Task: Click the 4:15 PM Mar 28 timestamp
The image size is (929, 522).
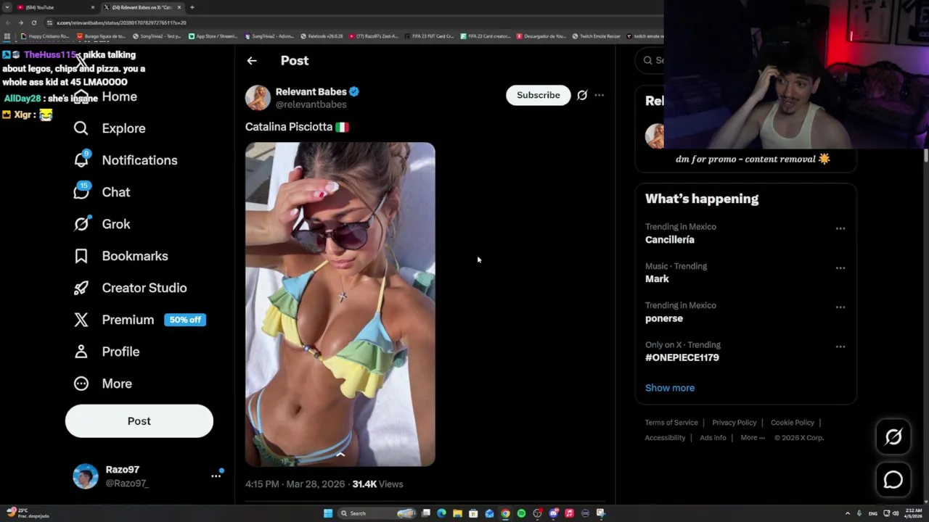Action: 295,484
